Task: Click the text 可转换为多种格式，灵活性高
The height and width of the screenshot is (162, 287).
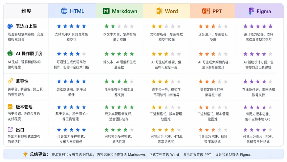Action: pos(119,139)
